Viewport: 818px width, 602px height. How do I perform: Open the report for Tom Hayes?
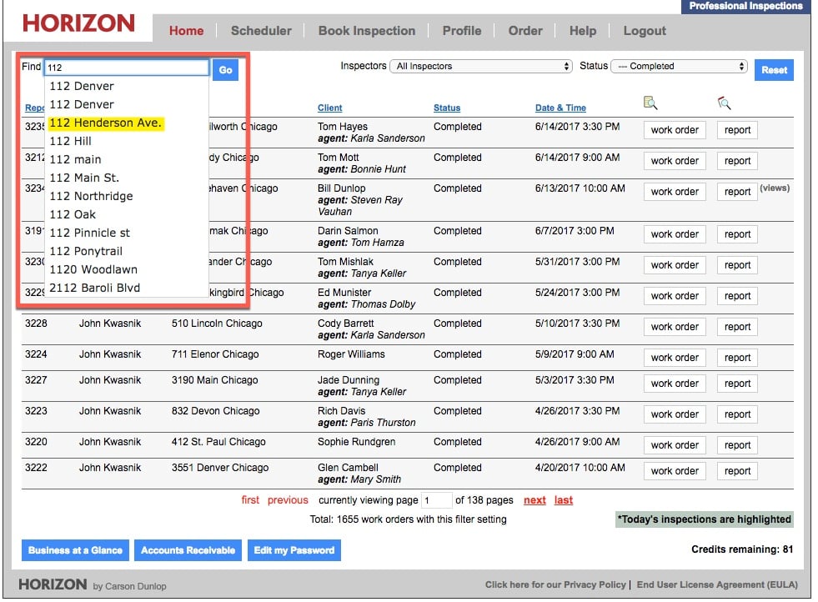pos(737,130)
